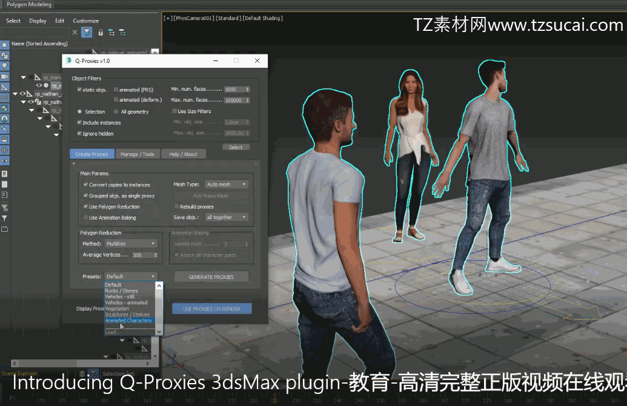Toggle Display Cameras filter icon
627x406 pixels.
pos(4,77)
